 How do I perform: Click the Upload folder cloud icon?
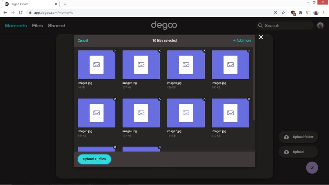coord(286,137)
